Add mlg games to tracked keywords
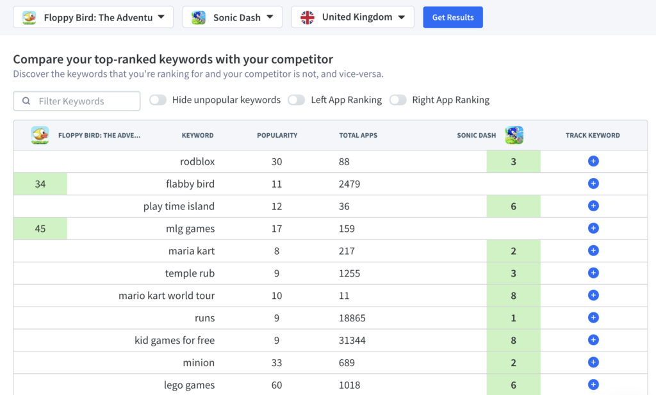656x395 pixels. pos(593,228)
